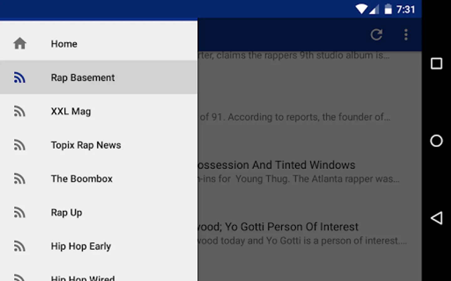Viewport: 451px width, 281px height.
Task: Tap the Wi-Fi status icon
Action: coord(361,9)
